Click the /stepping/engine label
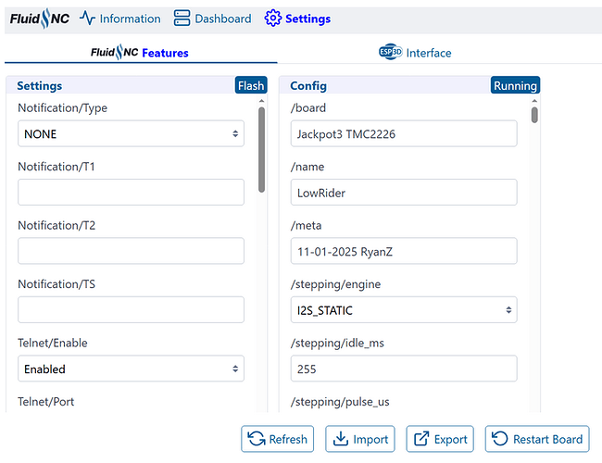Viewport: 602px width, 463px height. [x=335, y=284]
